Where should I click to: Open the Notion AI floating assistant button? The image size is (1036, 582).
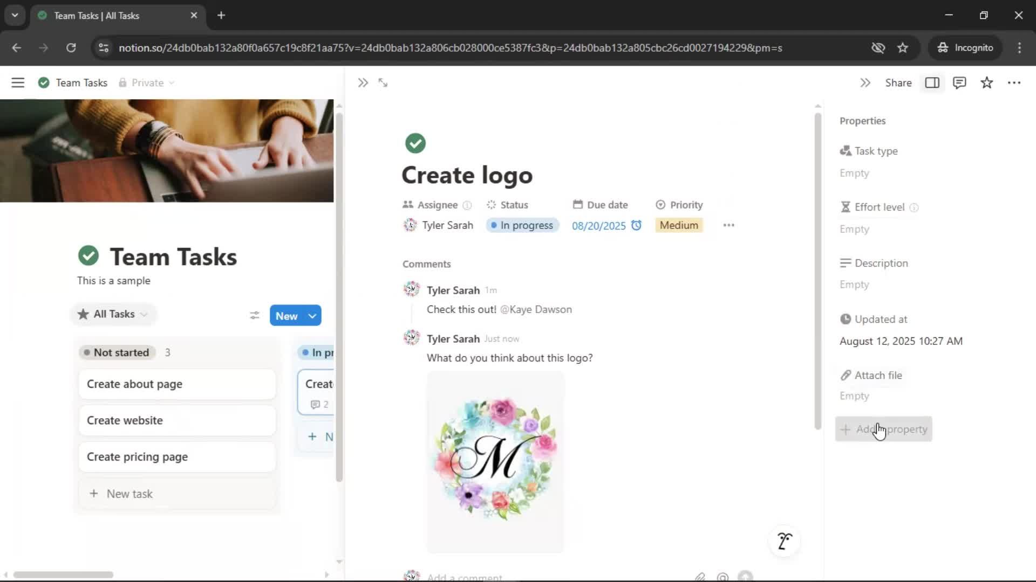pyautogui.click(x=785, y=541)
